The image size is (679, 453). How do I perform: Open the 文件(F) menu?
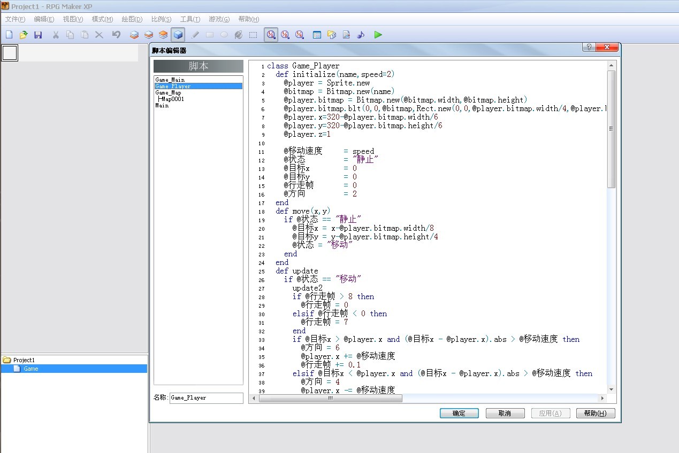point(16,19)
